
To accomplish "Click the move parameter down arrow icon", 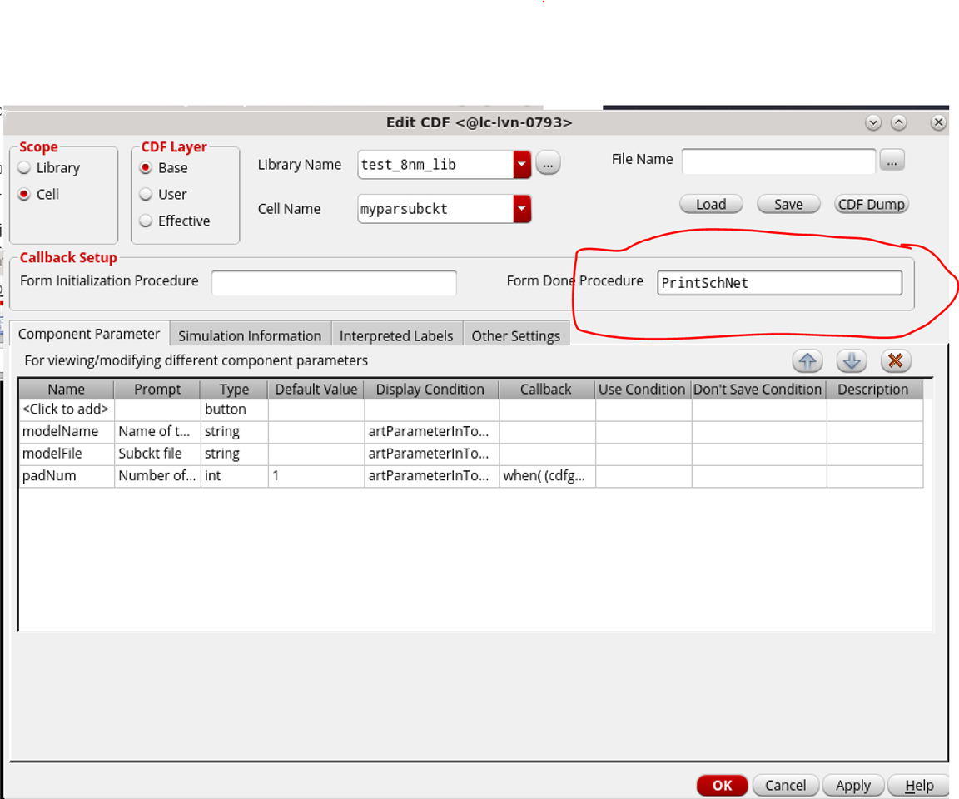I will [852, 361].
